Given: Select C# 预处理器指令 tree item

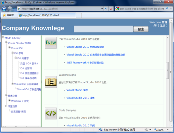Looking at the screenshot, I should [x=30, y=73].
